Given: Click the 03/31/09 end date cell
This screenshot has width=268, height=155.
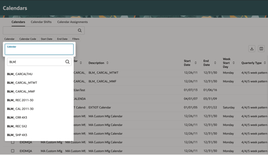Looking at the screenshot, I should [210, 99].
